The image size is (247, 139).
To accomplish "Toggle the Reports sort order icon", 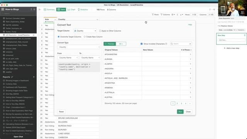I will (x=12, y=77).
